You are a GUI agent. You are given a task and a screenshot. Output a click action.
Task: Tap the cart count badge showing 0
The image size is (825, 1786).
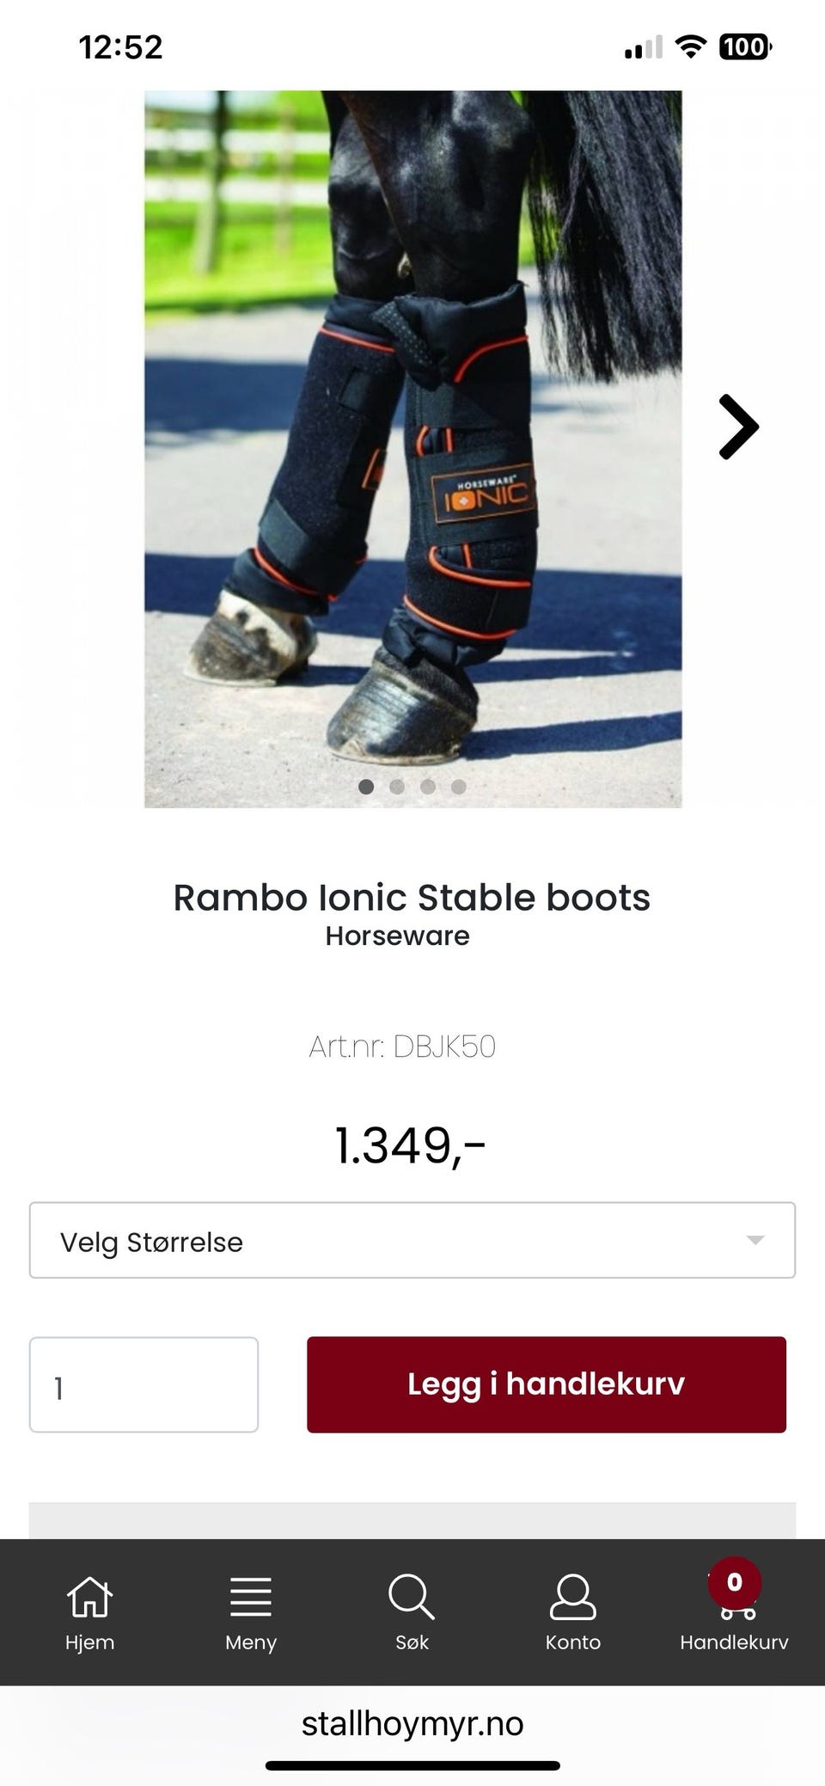click(x=735, y=1582)
